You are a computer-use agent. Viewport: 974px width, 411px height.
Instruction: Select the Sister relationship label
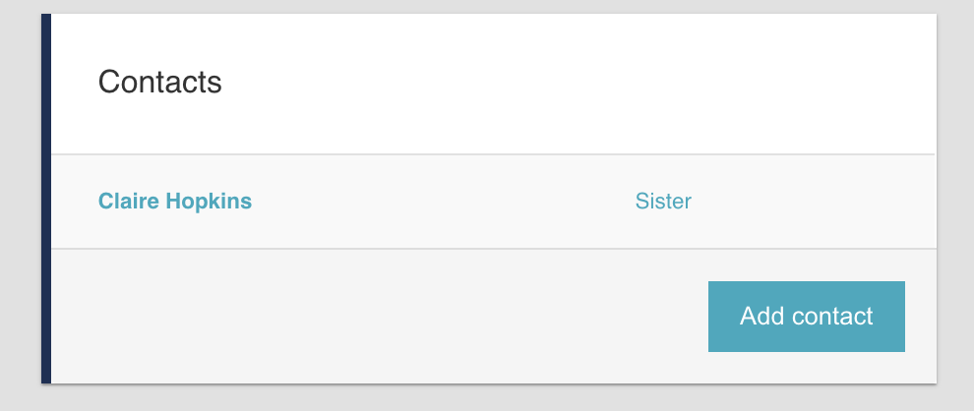tap(663, 202)
